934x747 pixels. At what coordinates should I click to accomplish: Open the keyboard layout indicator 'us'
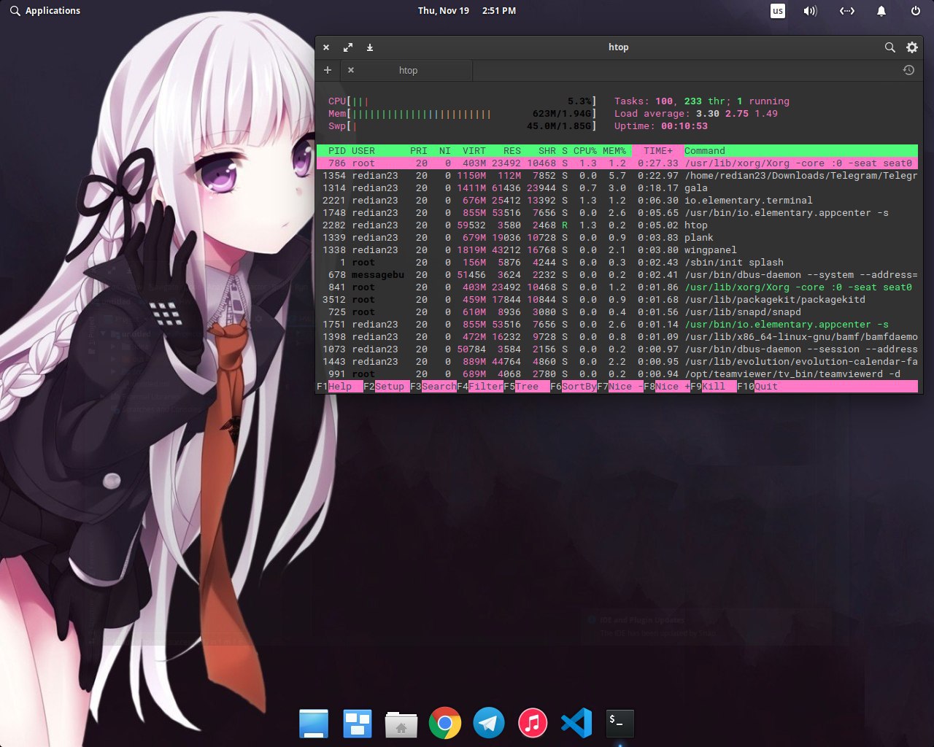pyautogui.click(x=778, y=11)
